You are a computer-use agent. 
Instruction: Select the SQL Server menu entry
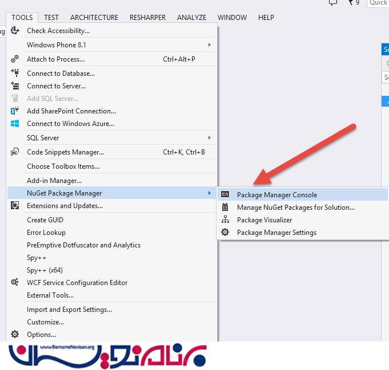[112, 138]
